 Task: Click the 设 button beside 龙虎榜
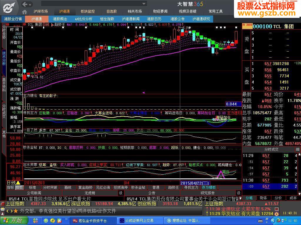click(x=121, y=193)
